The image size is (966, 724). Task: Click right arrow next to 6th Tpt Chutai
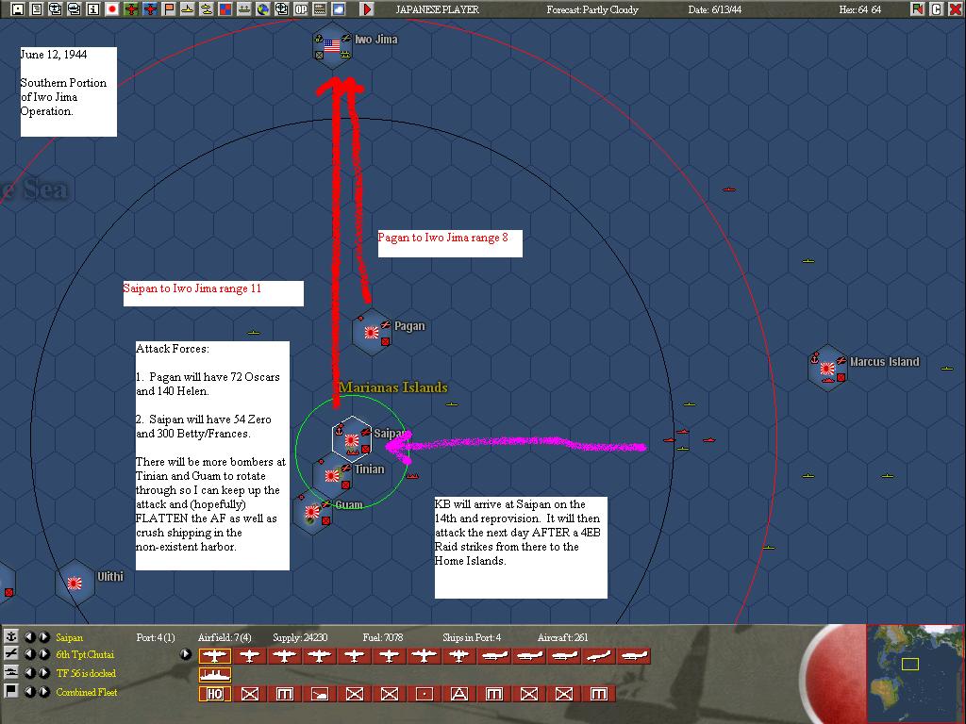(x=43, y=654)
